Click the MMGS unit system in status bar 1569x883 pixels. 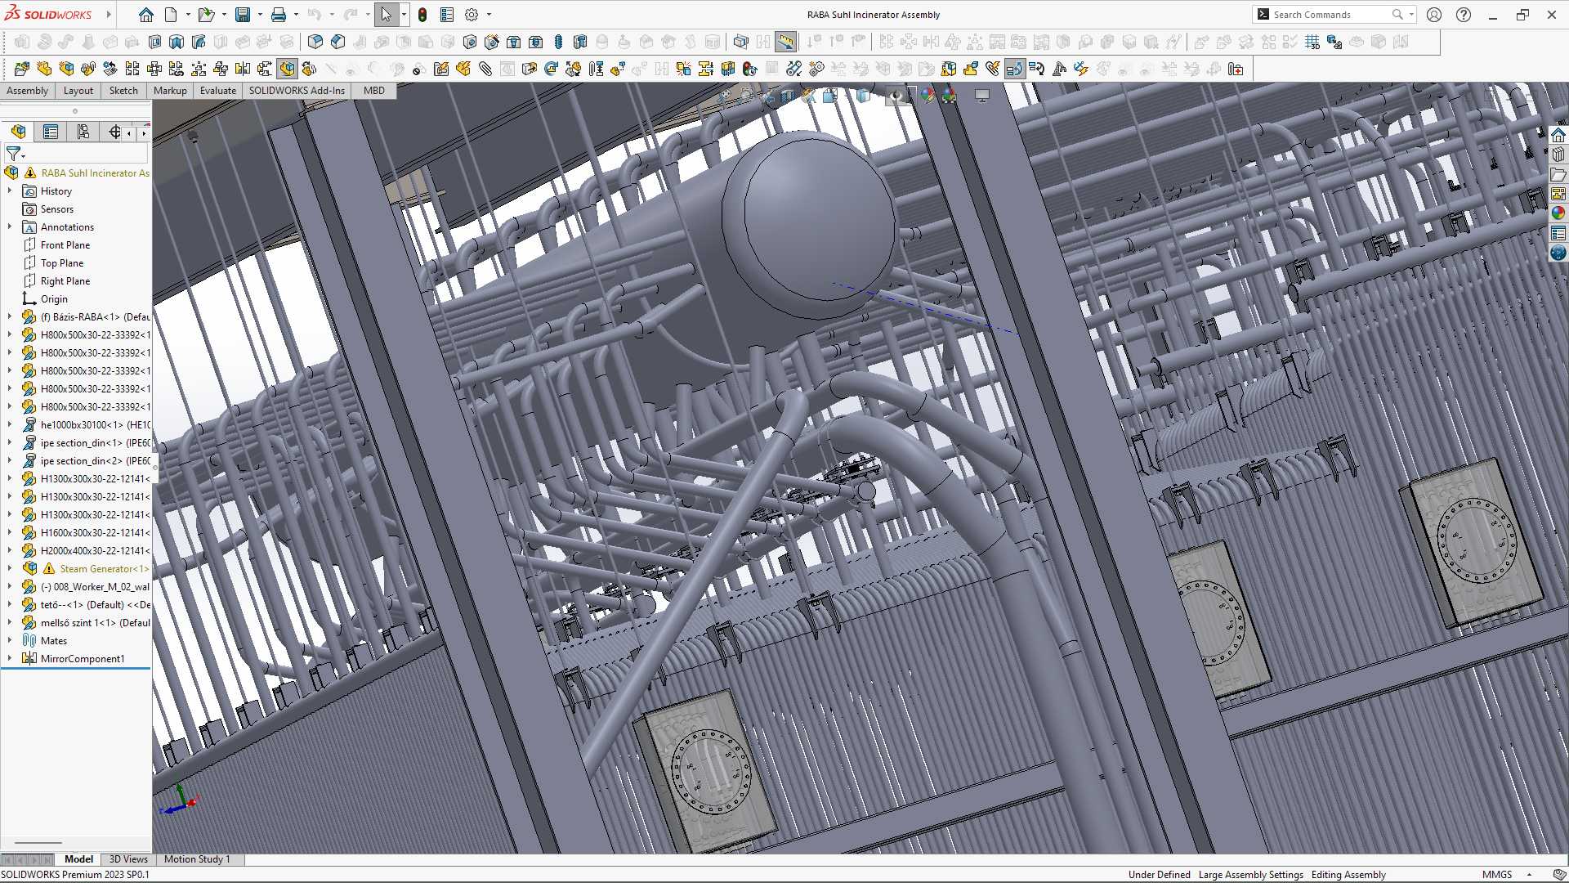point(1497,875)
